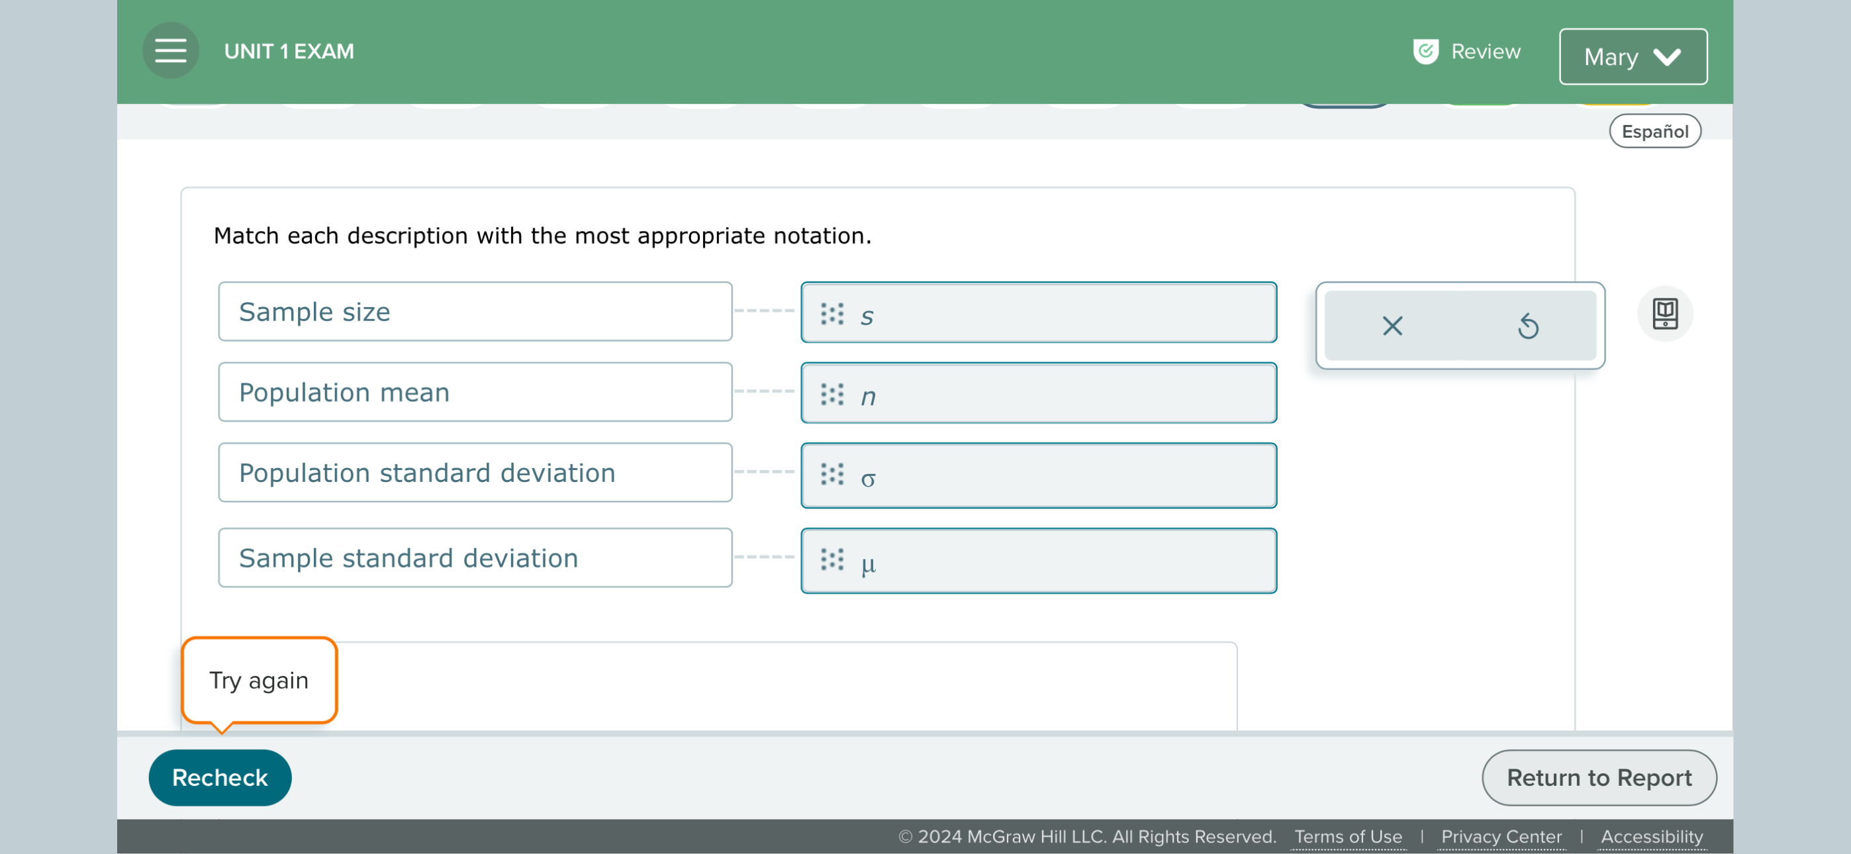
Task: Open Accessibility link in footer
Action: point(1651,837)
